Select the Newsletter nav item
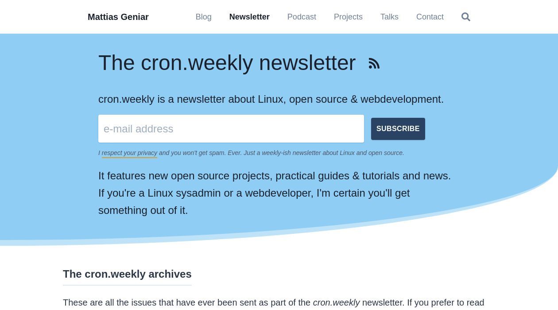558x310 pixels. pos(249,17)
